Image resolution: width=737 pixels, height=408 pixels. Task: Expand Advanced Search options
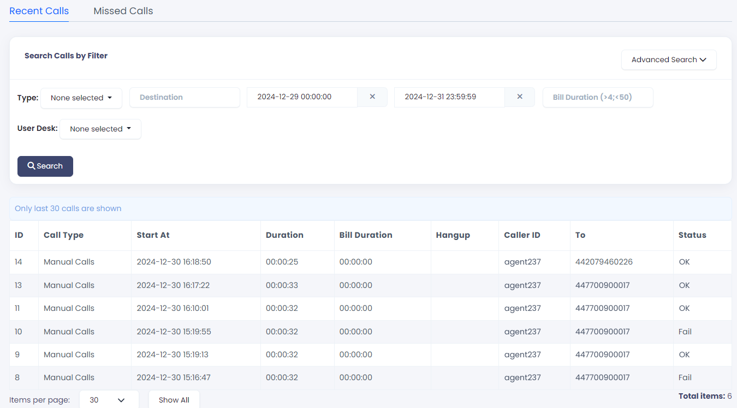669,59
